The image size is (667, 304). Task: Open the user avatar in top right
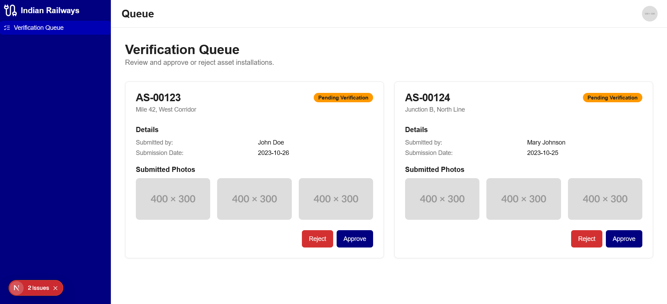pos(649,14)
